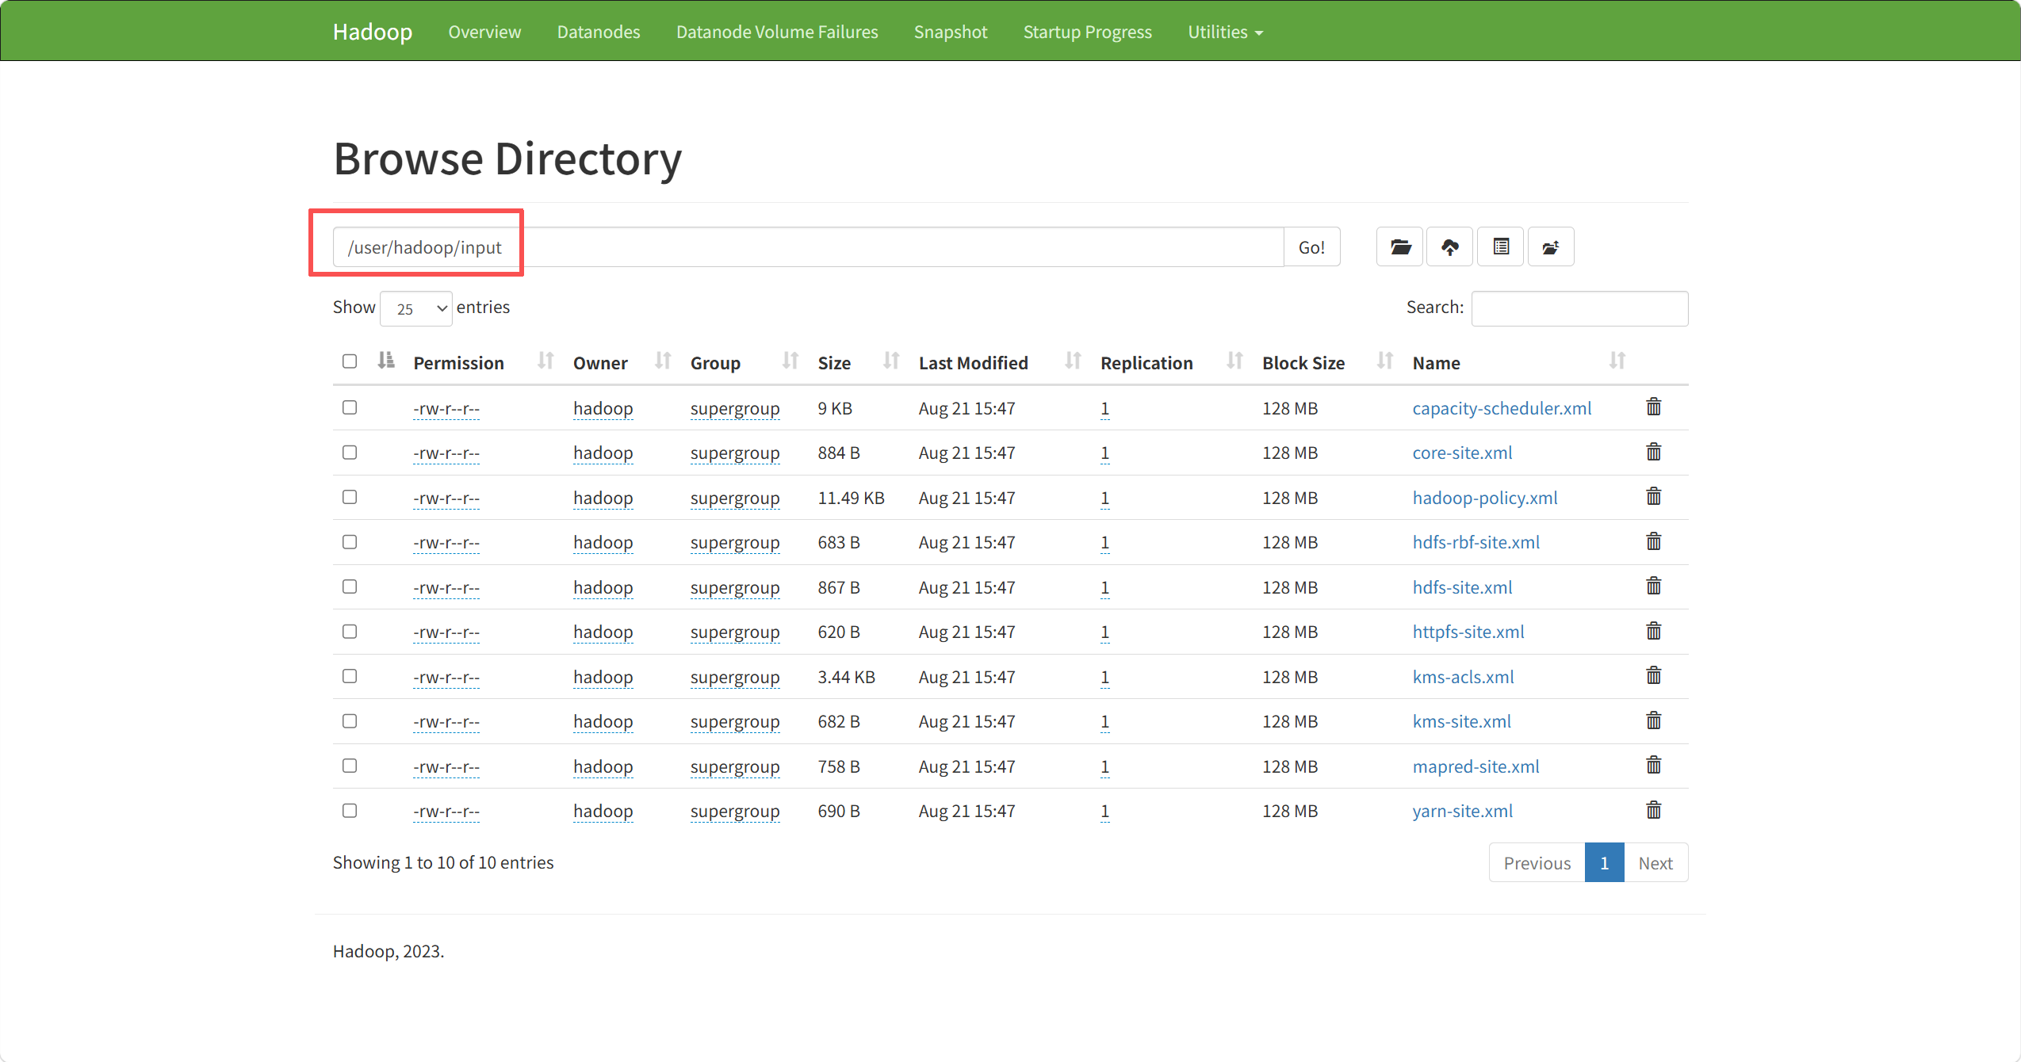Click replication value of core-site.xml
Screen dimensions: 2021x1062
coord(1104,453)
